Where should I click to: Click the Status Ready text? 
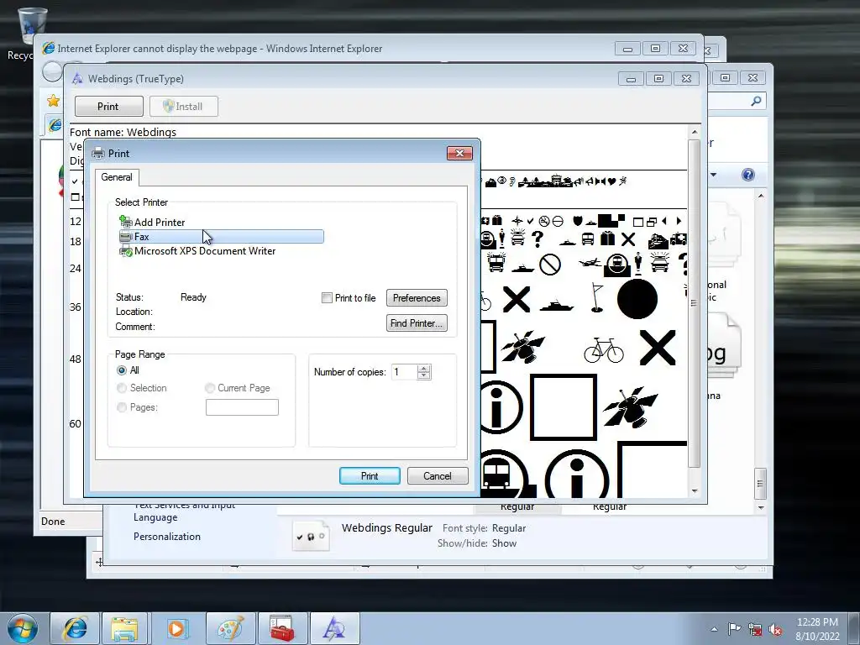click(x=193, y=297)
